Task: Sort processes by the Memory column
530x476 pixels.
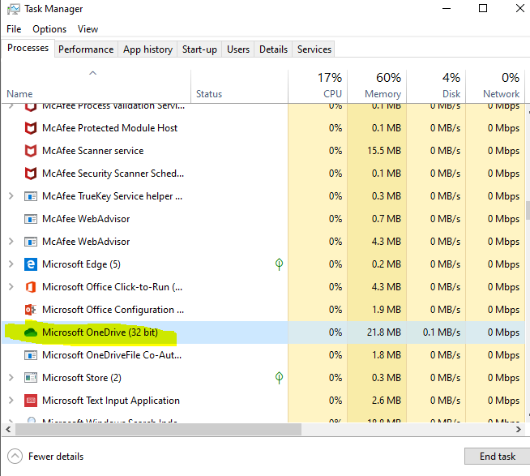Action: [377, 86]
